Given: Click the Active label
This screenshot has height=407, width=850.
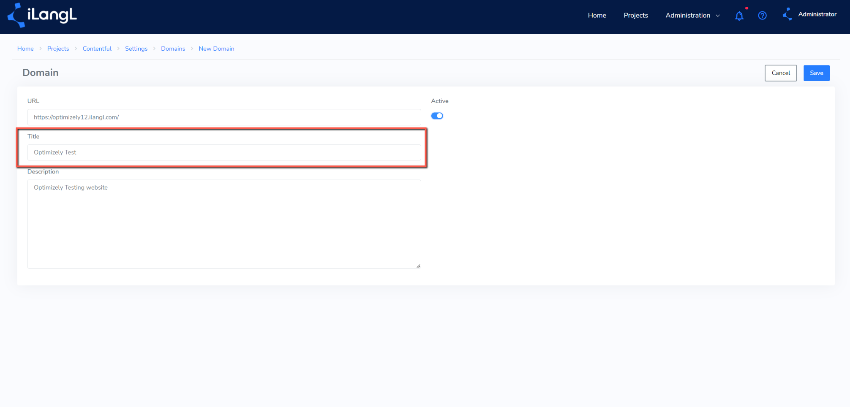Looking at the screenshot, I should pos(440,101).
